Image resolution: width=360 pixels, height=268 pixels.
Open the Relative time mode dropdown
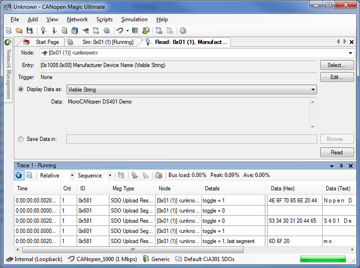pyautogui.click(x=72, y=175)
